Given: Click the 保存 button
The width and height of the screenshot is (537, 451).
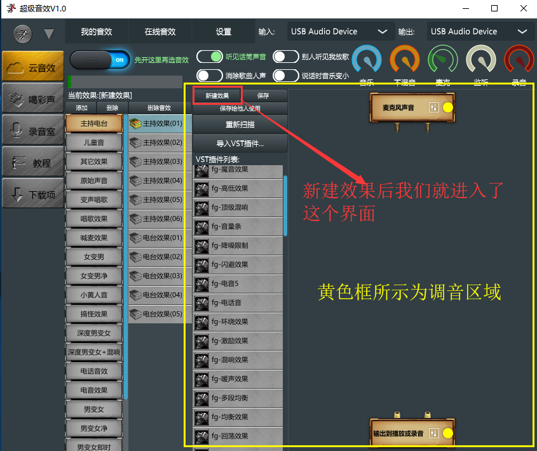Looking at the screenshot, I should (x=263, y=95).
